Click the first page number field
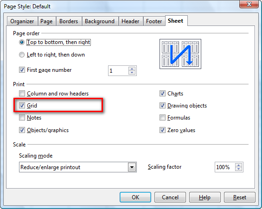The height and width of the screenshot is (209, 262). tap(118, 71)
